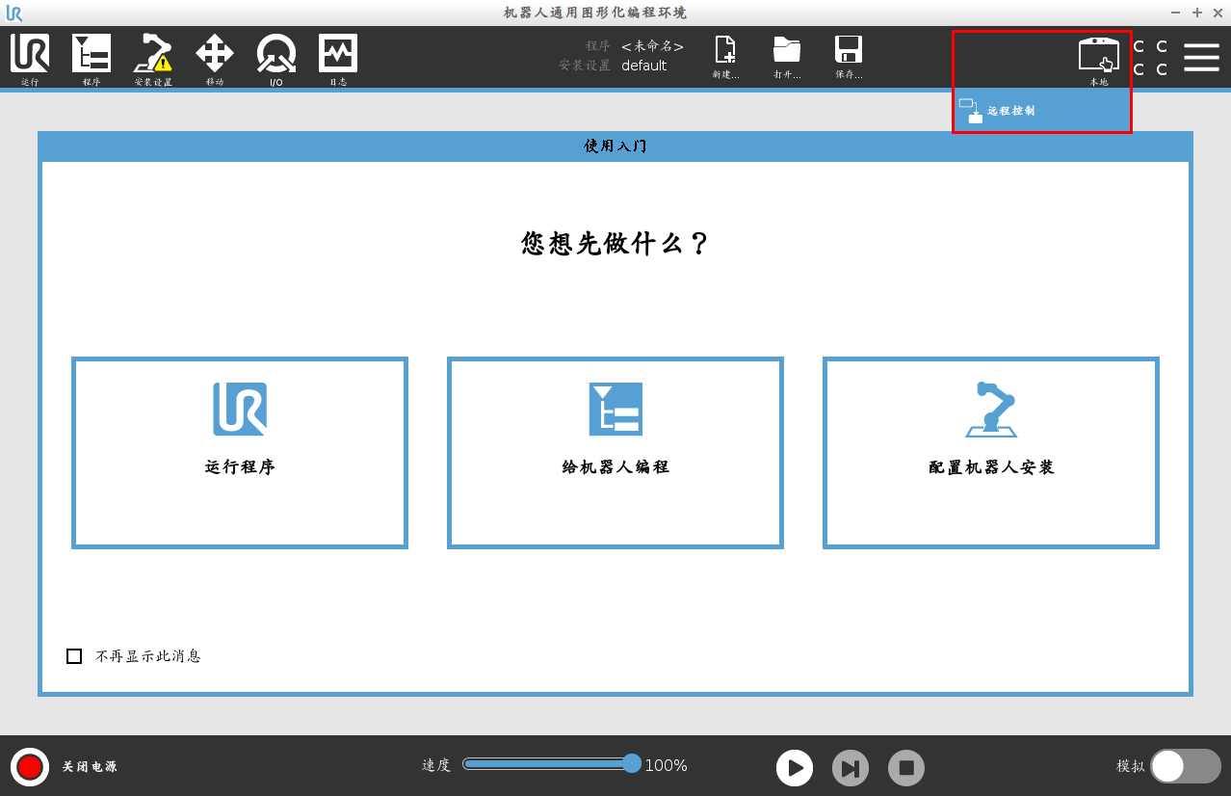This screenshot has height=796, width=1231.
Task: Select the 移动 (Move) robot icon
Action: pos(214,58)
